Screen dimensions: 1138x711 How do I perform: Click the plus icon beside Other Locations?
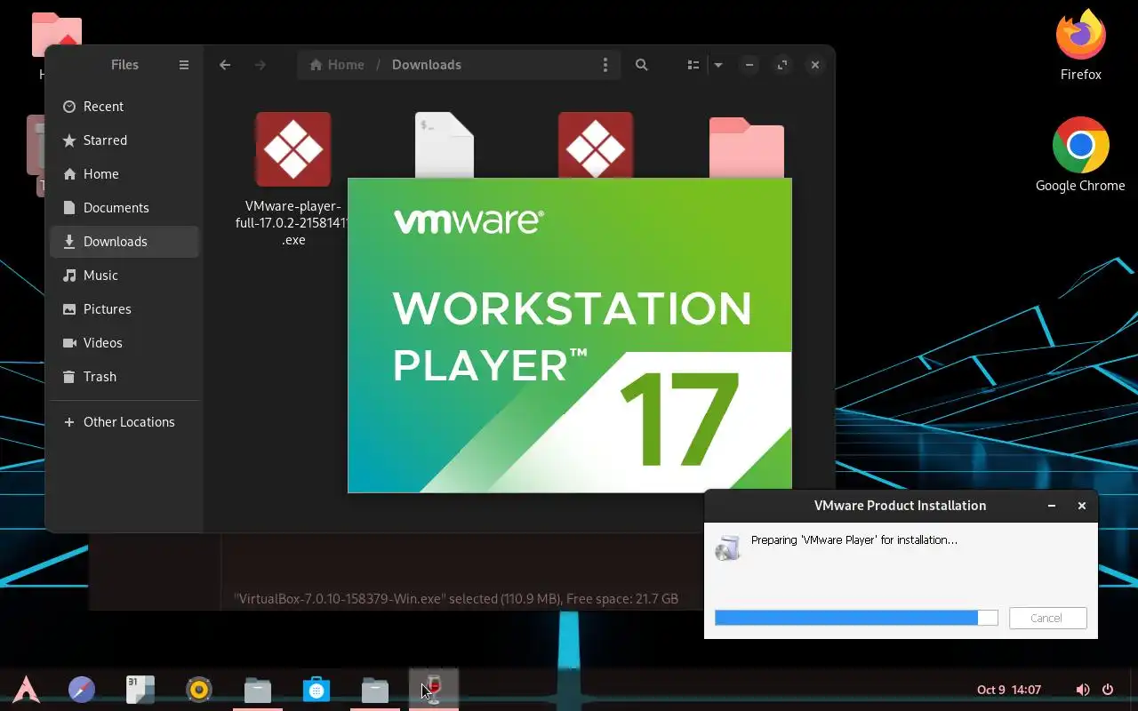tap(69, 422)
